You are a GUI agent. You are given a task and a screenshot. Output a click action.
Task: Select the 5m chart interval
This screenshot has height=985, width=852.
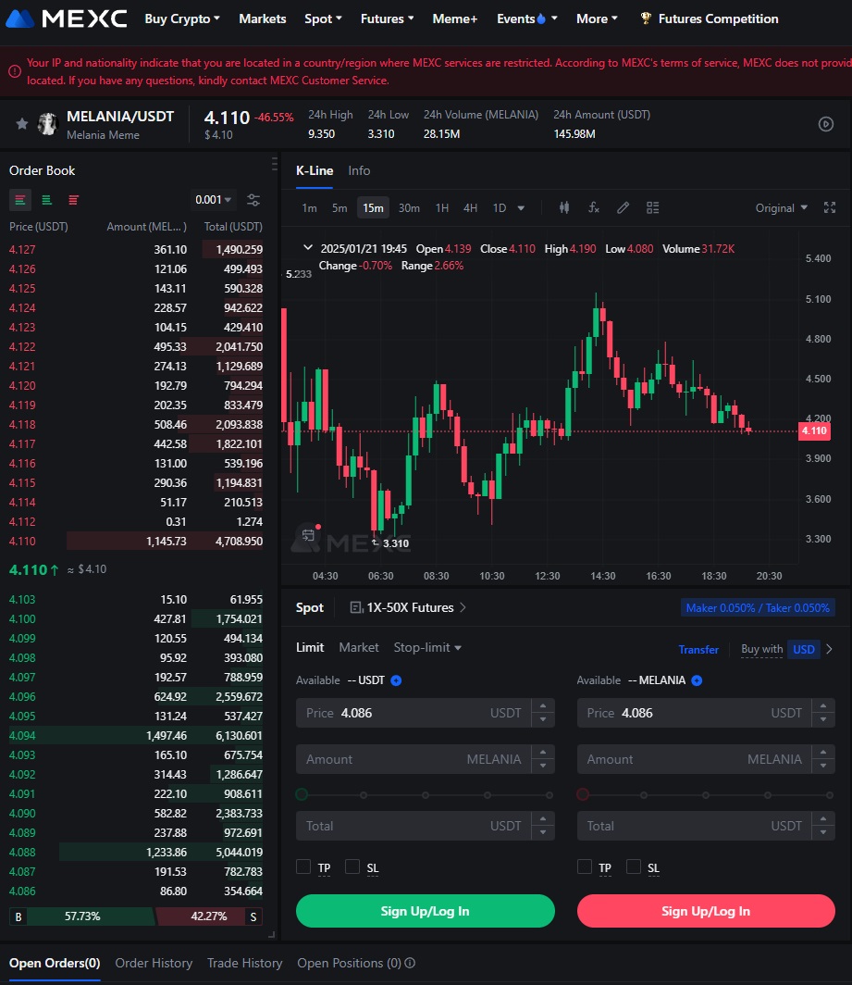click(x=340, y=208)
